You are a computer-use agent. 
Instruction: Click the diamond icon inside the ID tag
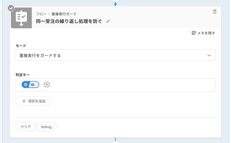point(26,85)
